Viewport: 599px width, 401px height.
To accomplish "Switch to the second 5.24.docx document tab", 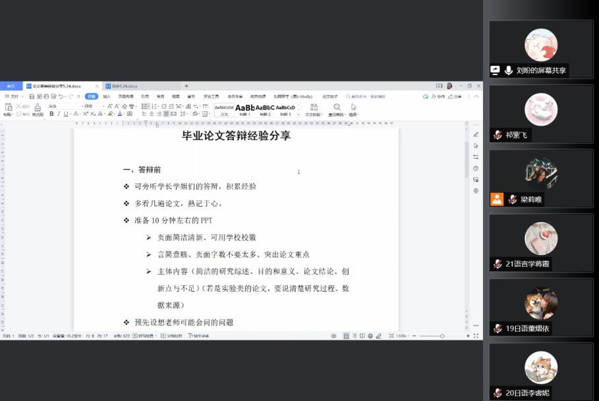I will [124, 86].
